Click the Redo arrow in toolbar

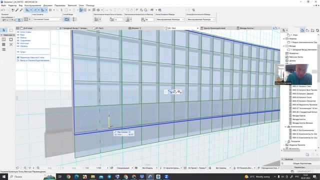point(7,10)
